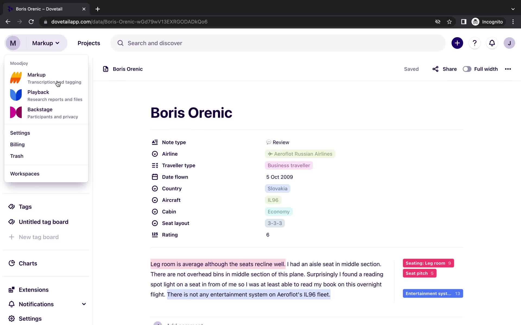Click the Rating number field icon
Viewport: 521px width, 325px height.
155,235
